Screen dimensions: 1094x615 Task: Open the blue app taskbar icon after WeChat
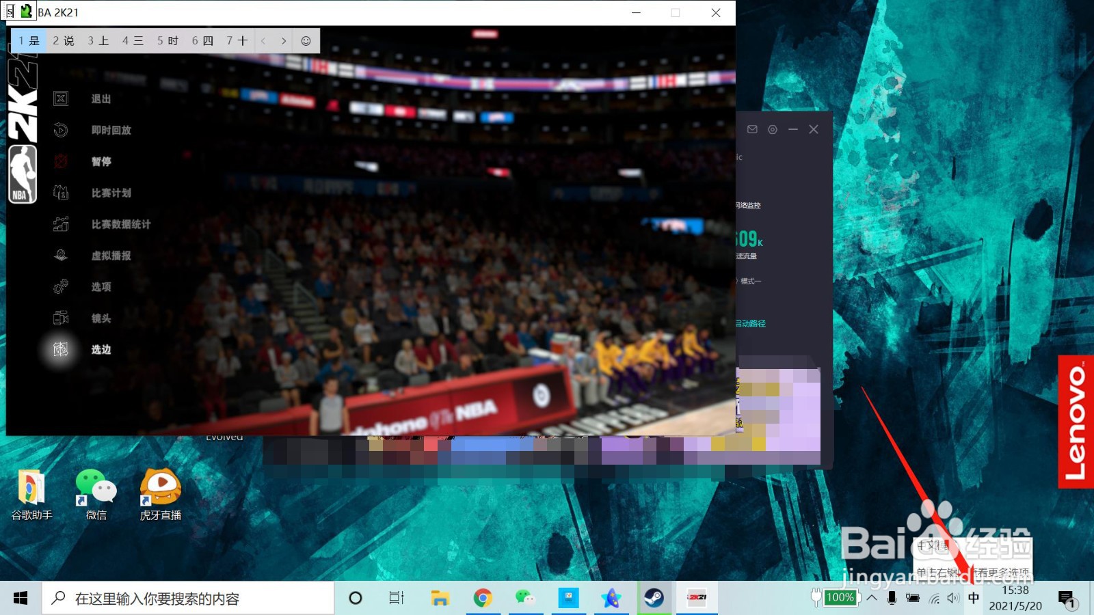568,599
